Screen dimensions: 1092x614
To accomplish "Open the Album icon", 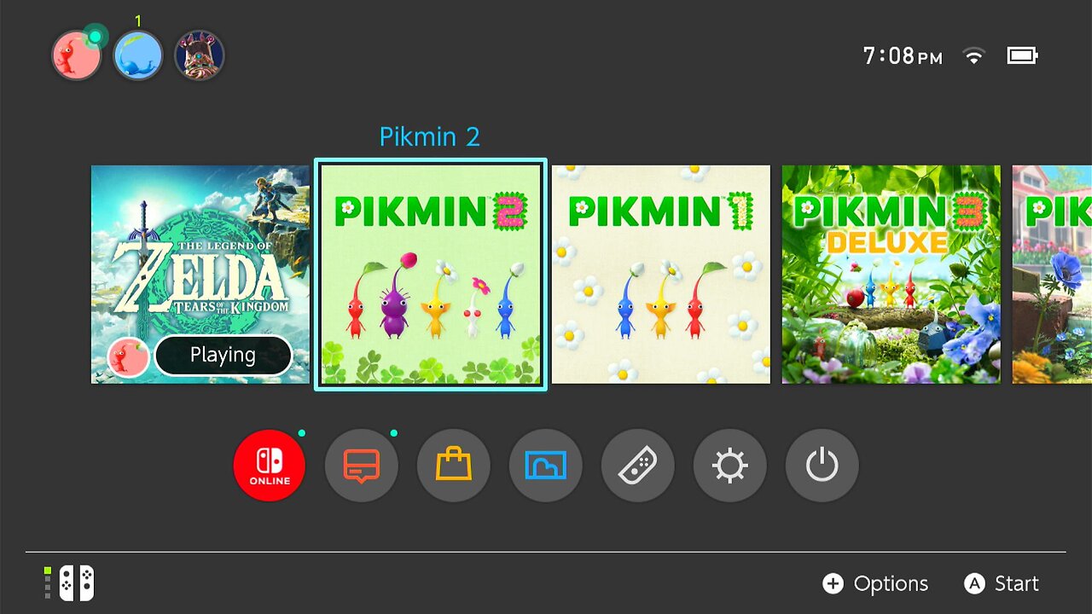I will pyautogui.click(x=545, y=466).
